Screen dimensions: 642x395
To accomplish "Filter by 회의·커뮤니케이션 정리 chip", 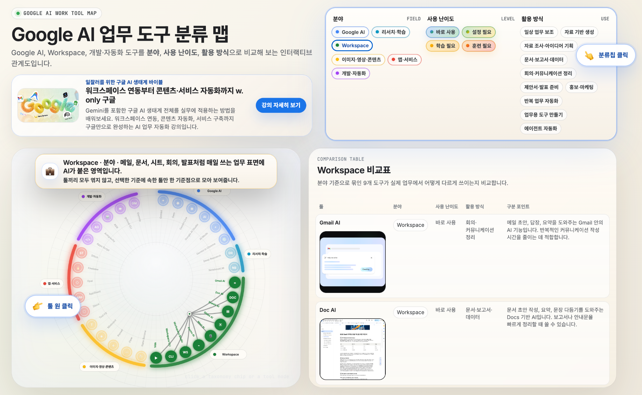I will pyautogui.click(x=548, y=73).
